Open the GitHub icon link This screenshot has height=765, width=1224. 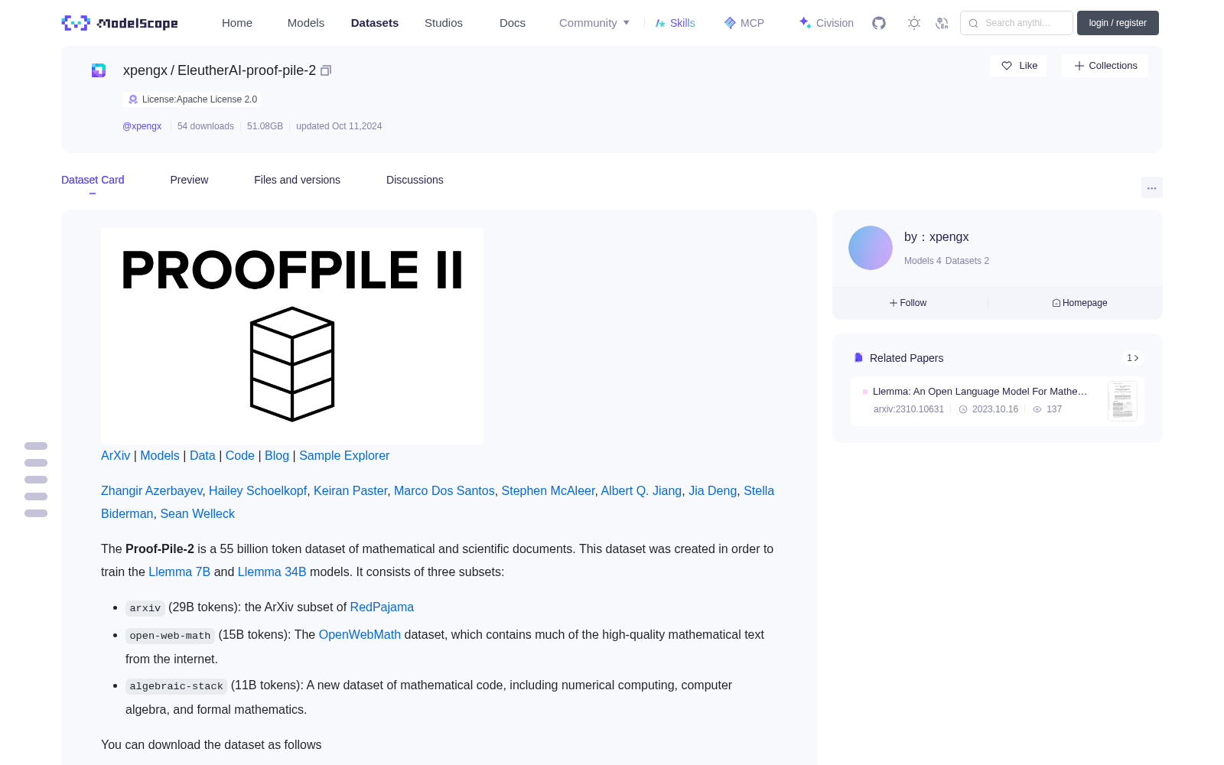879,23
